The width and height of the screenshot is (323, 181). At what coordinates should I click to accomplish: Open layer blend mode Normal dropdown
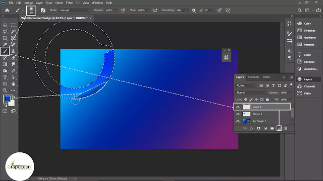point(251,93)
